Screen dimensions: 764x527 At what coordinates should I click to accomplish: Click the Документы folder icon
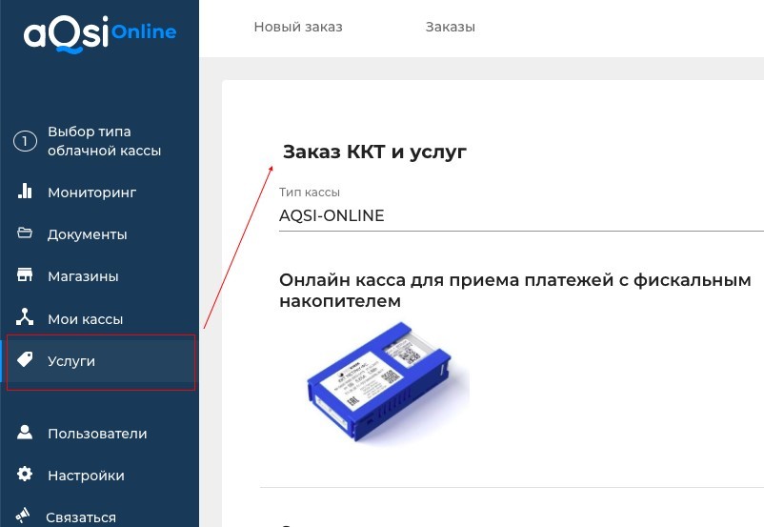click(25, 233)
